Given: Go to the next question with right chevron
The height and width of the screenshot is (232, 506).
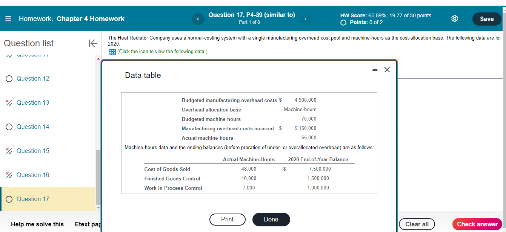Looking at the screenshot, I should pos(305,18).
